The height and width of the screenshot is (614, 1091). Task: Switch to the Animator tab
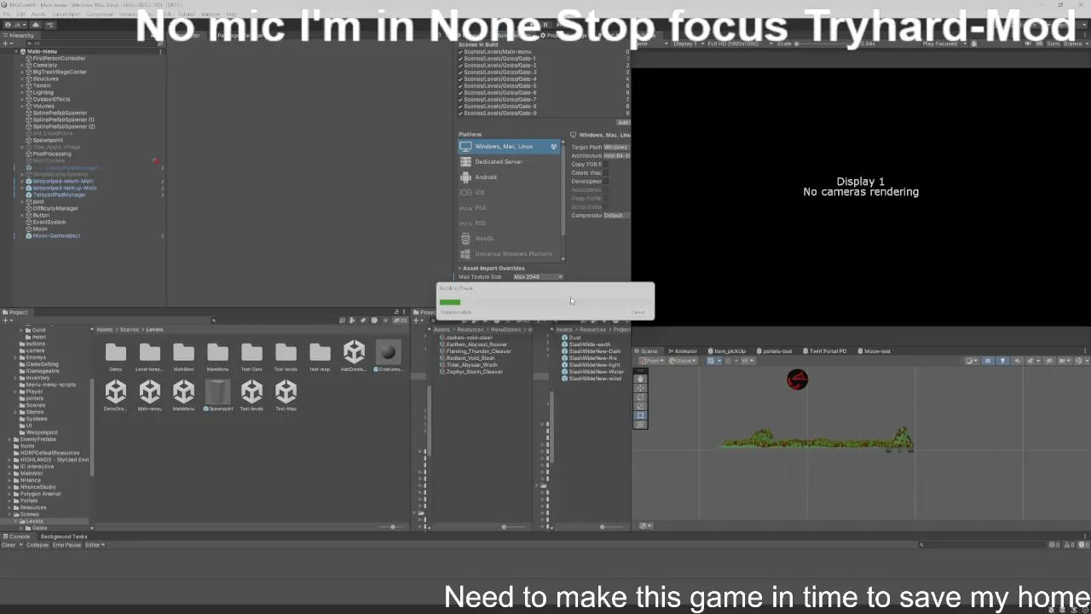pos(683,351)
